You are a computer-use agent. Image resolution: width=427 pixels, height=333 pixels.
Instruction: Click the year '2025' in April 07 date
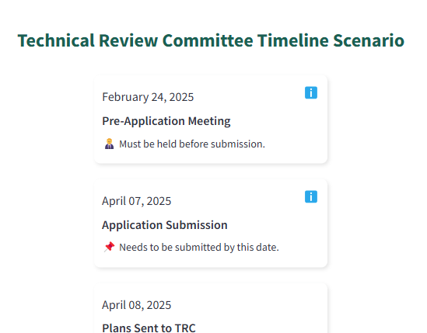159,201
